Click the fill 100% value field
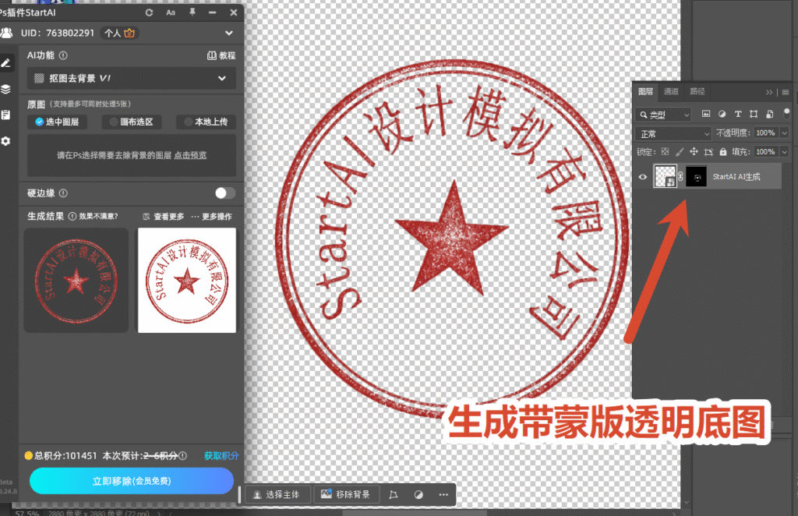 pyautogui.click(x=765, y=152)
